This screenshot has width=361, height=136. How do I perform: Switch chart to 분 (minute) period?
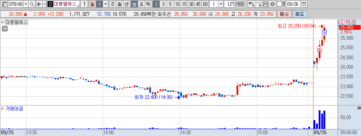pyautogui.click(x=134, y=4)
